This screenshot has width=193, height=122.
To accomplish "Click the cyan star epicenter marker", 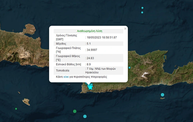I will tap(90, 87).
